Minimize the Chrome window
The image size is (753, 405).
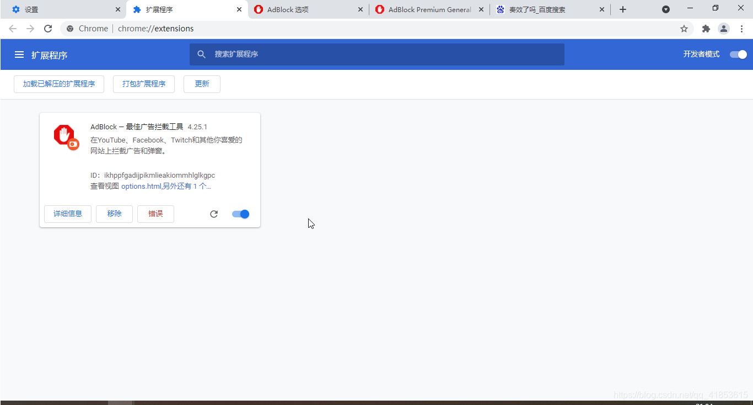pyautogui.click(x=690, y=8)
